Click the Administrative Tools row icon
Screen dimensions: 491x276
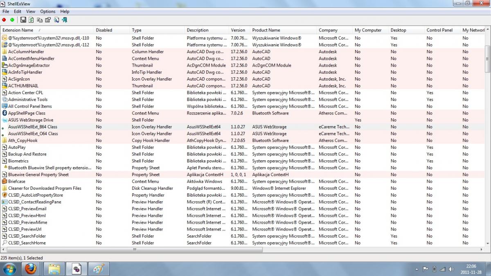5,100
